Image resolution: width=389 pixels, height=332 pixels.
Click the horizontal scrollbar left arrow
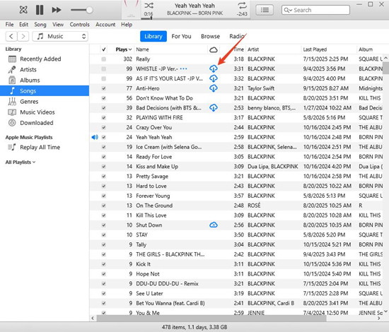[x=93, y=319]
